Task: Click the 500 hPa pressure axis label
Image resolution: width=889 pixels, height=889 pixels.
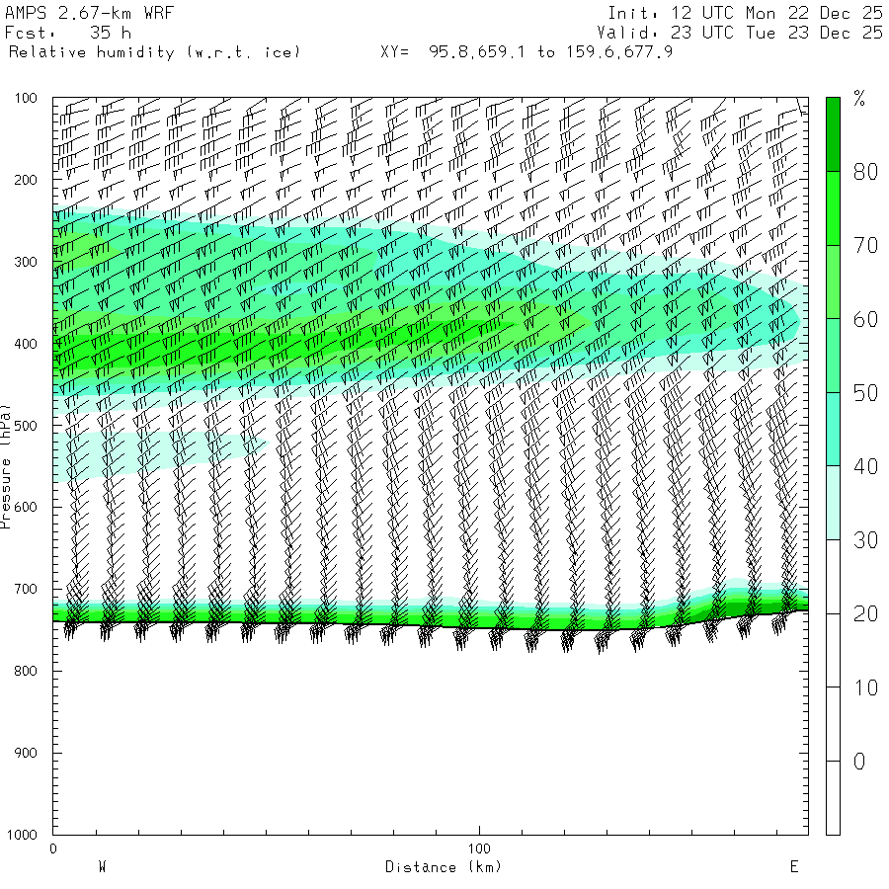Action: (26, 426)
